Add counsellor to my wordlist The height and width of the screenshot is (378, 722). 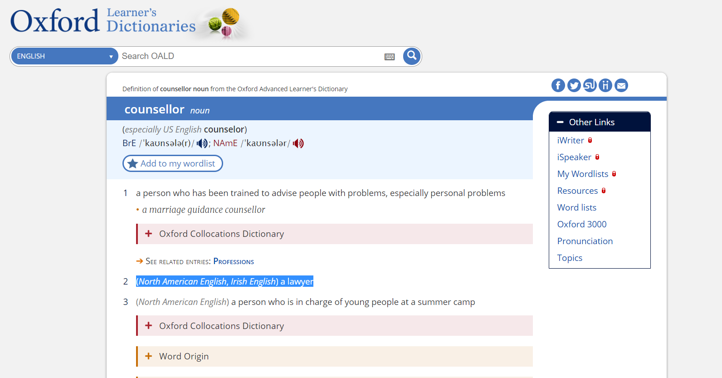173,163
